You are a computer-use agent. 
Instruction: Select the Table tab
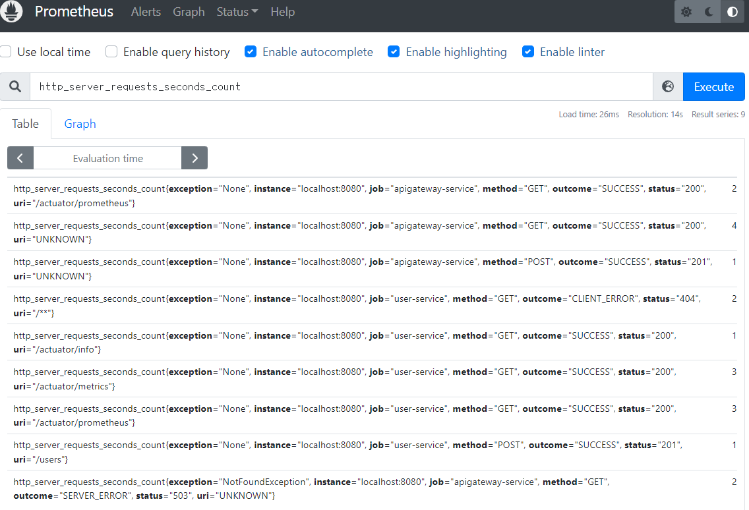click(x=25, y=124)
